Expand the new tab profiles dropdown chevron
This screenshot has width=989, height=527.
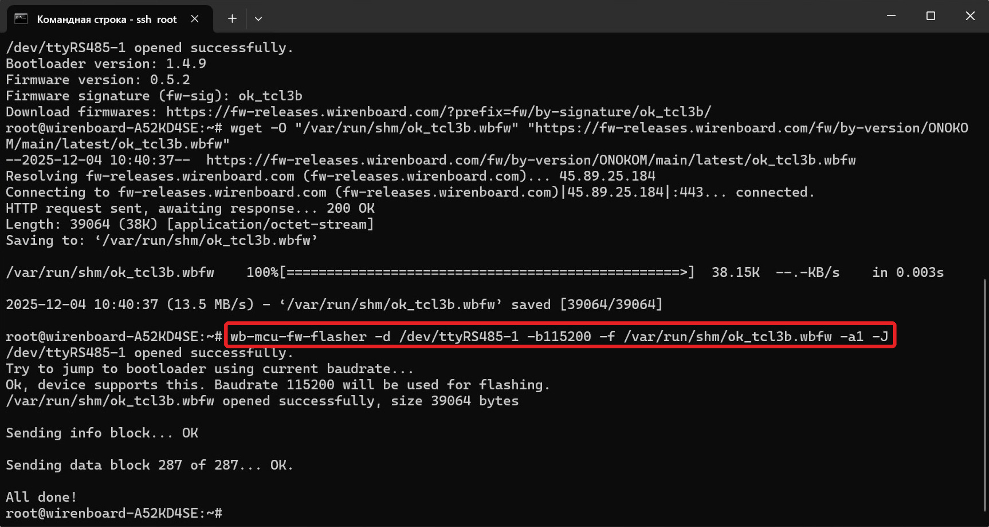pos(258,19)
